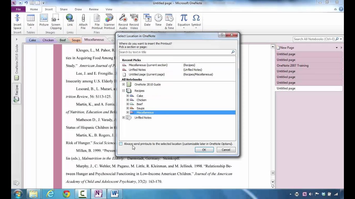
Task: Expand the Unfiled Notes node
Action: 123,117
